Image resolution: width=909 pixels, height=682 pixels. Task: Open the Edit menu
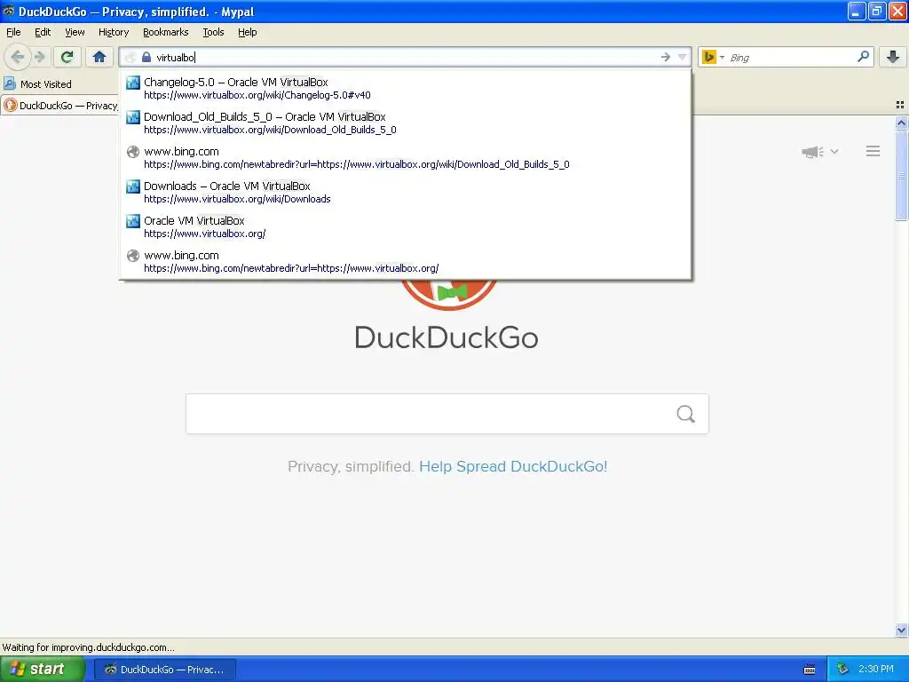point(43,32)
